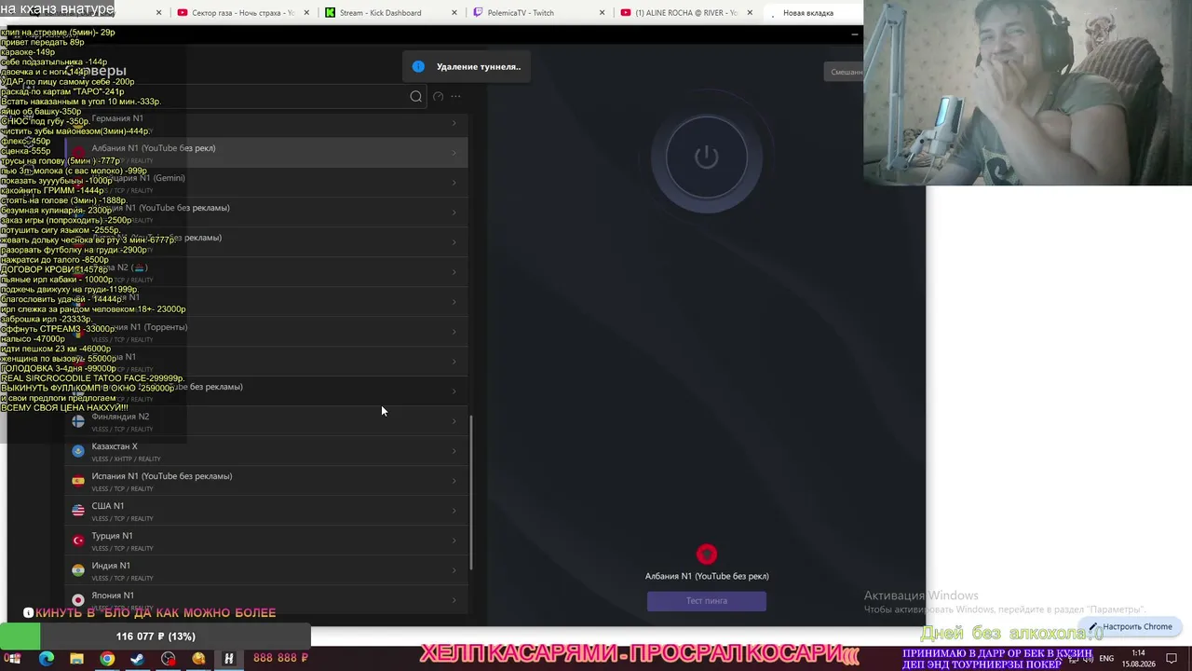Expand the Албания N1 row chevron in list
The image size is (1192, 671).
[454, 153]
